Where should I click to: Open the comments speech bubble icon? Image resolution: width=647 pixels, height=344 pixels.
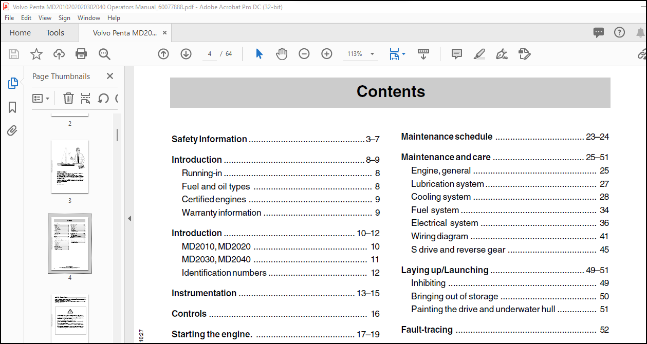(x=599, y=32)
